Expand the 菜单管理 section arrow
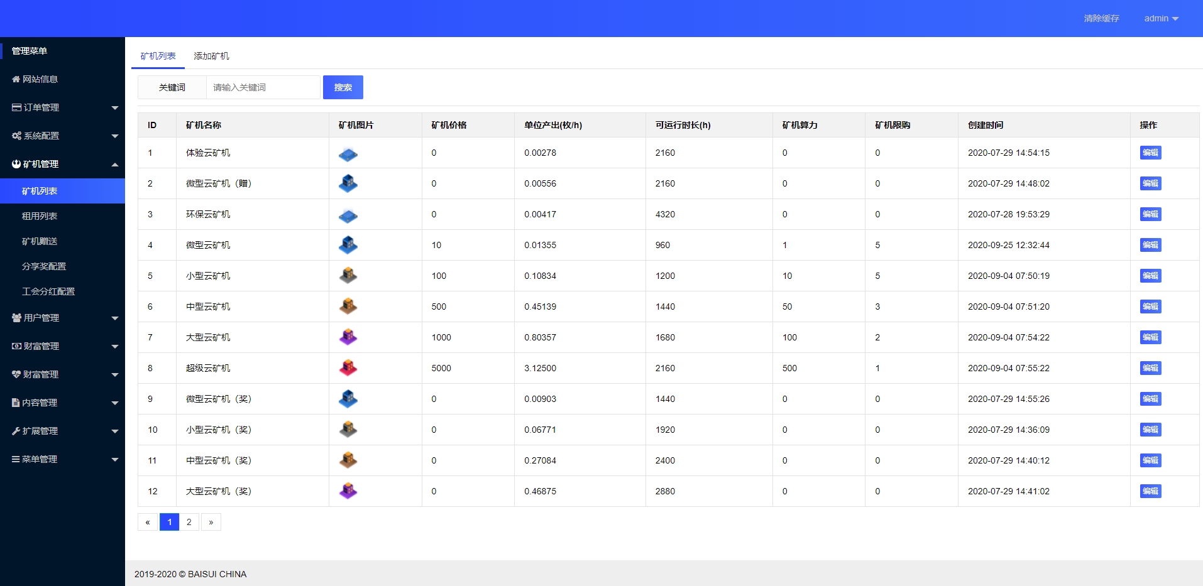Image resolution: width=1203 pixels, height=586 pixels. pos(115,460)
